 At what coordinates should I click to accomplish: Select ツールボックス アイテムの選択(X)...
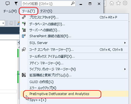coord(74,56)
